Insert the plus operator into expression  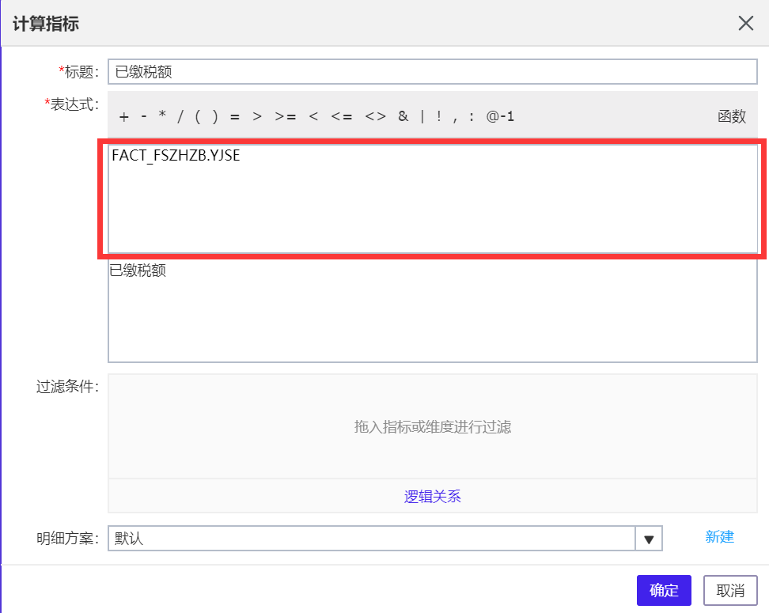click(124, 117)
